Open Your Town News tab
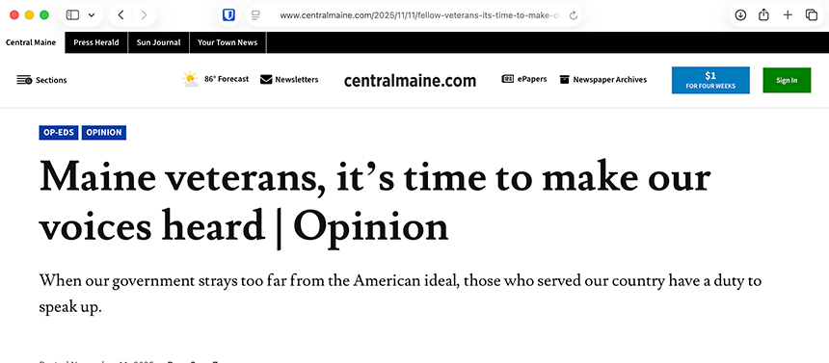This screenshot has width=829, height=363. [x=227, y=42]
